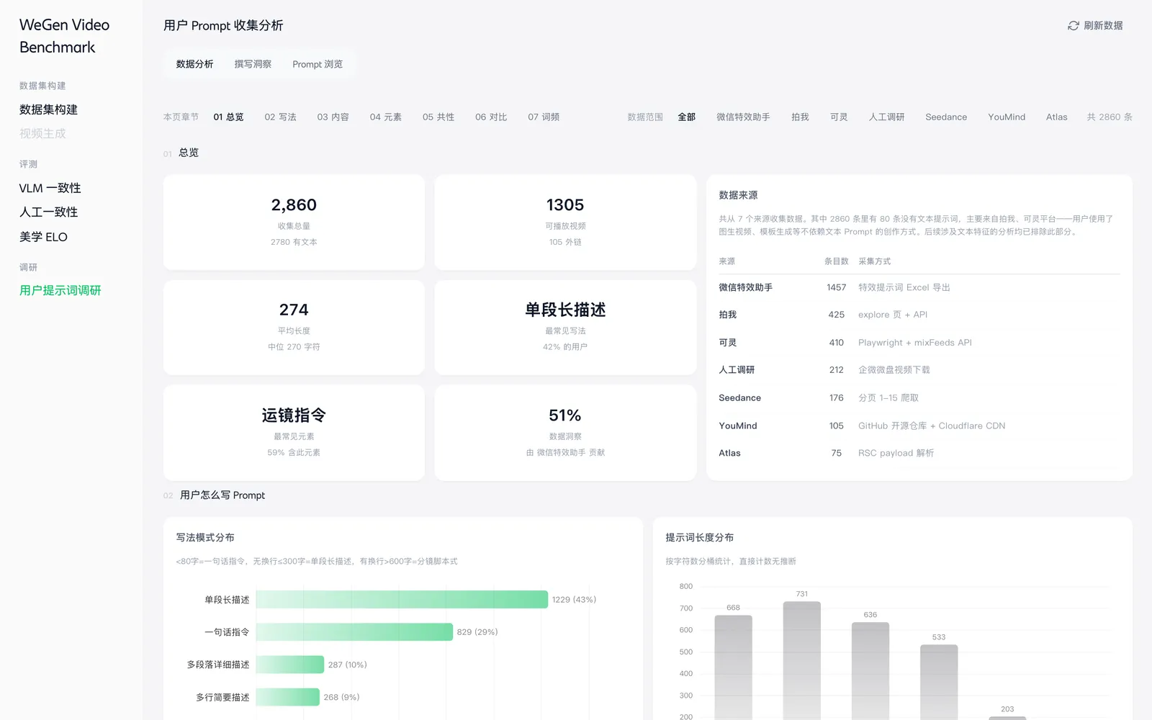
Task: Click the 微信特效助手 row in 数据来源 table
Action: [919, 287]
